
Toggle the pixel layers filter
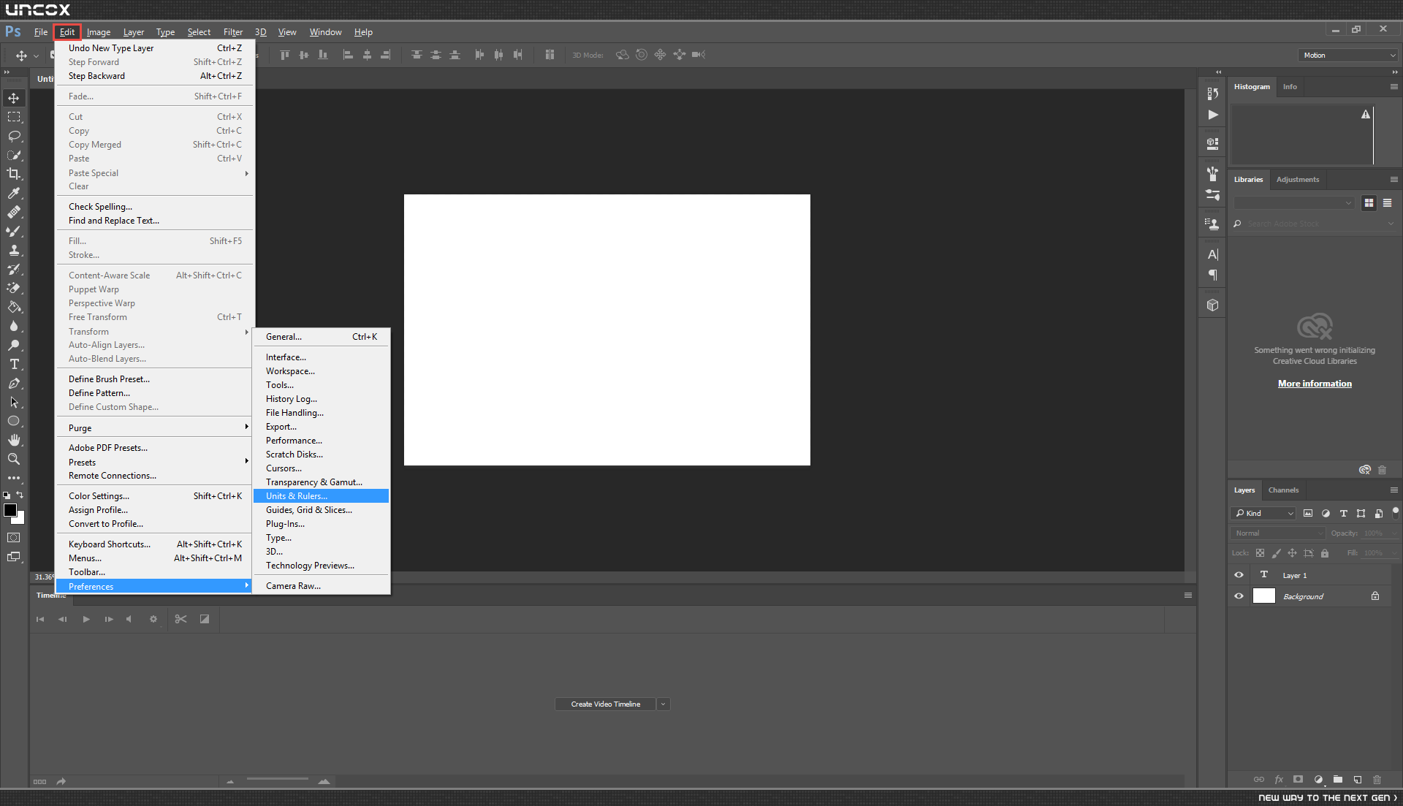(1308, 513)
